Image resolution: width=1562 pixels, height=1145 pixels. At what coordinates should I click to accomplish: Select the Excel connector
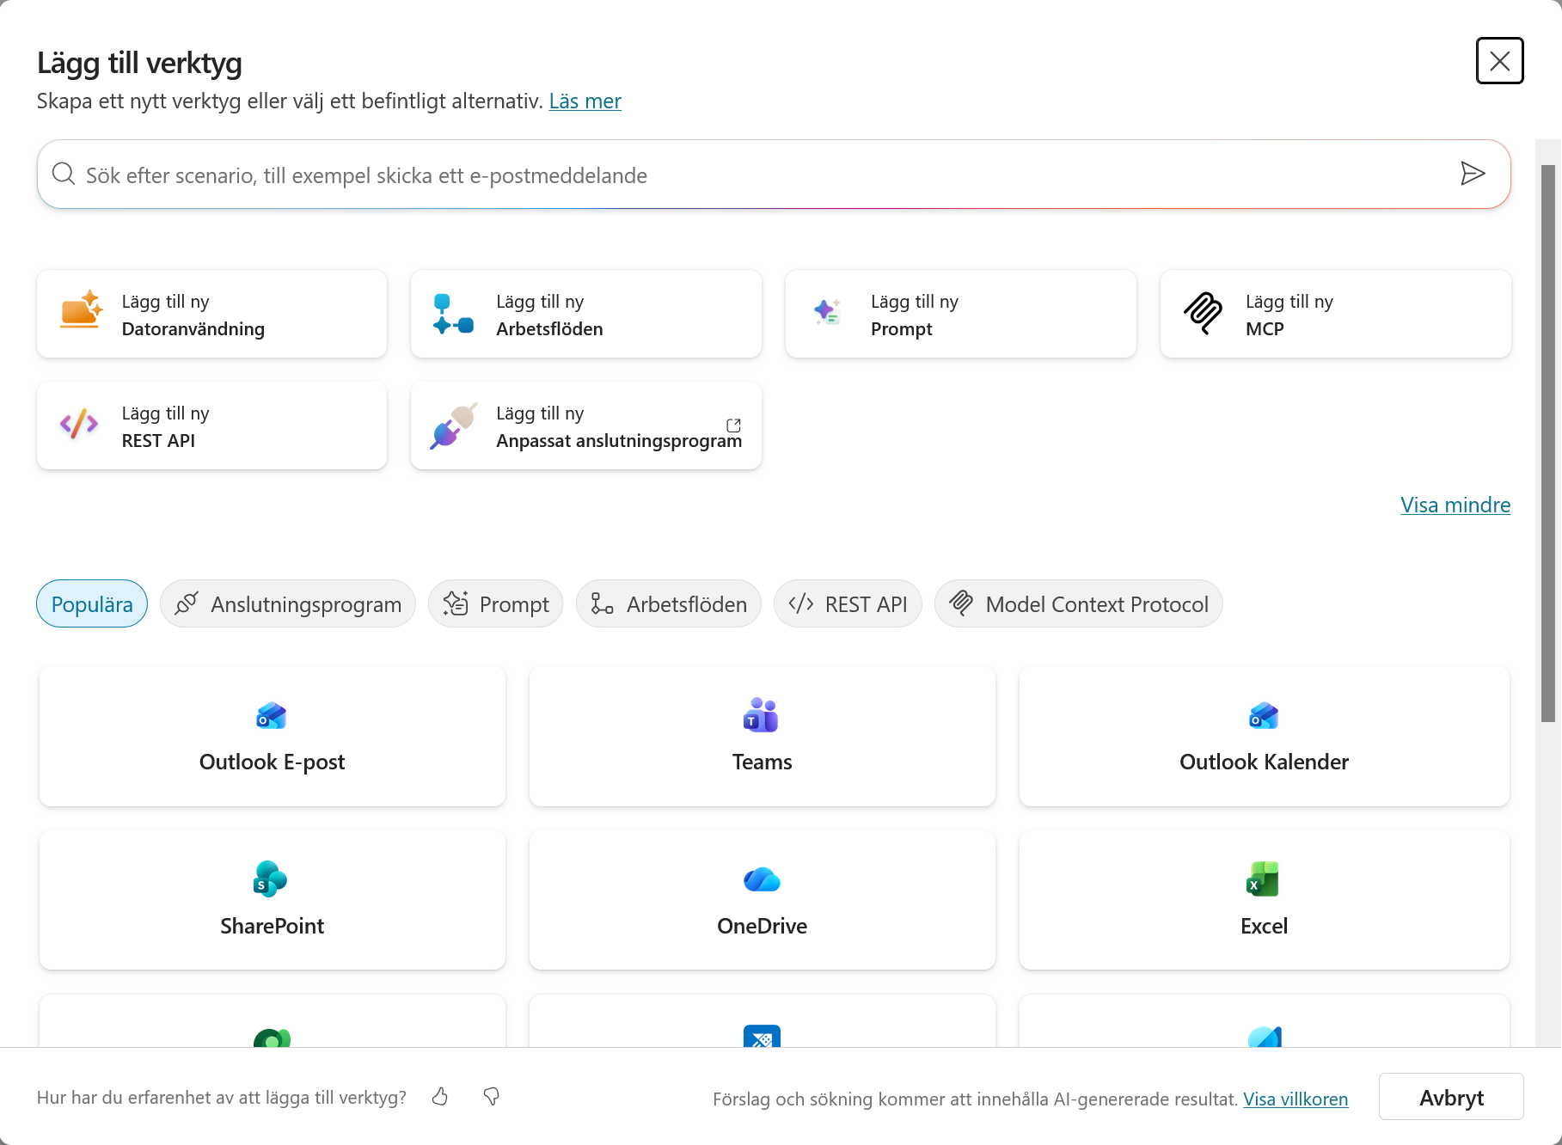[1265, 901]
